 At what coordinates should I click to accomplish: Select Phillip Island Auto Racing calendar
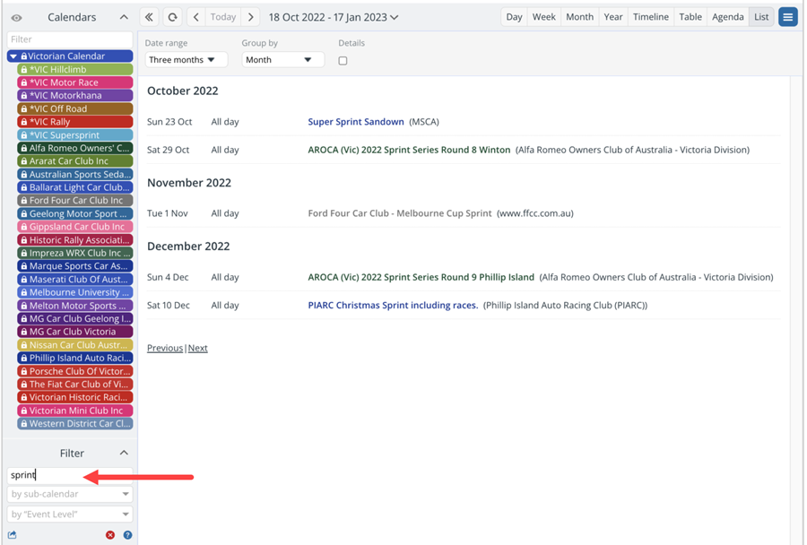click(x=75, y=359)
